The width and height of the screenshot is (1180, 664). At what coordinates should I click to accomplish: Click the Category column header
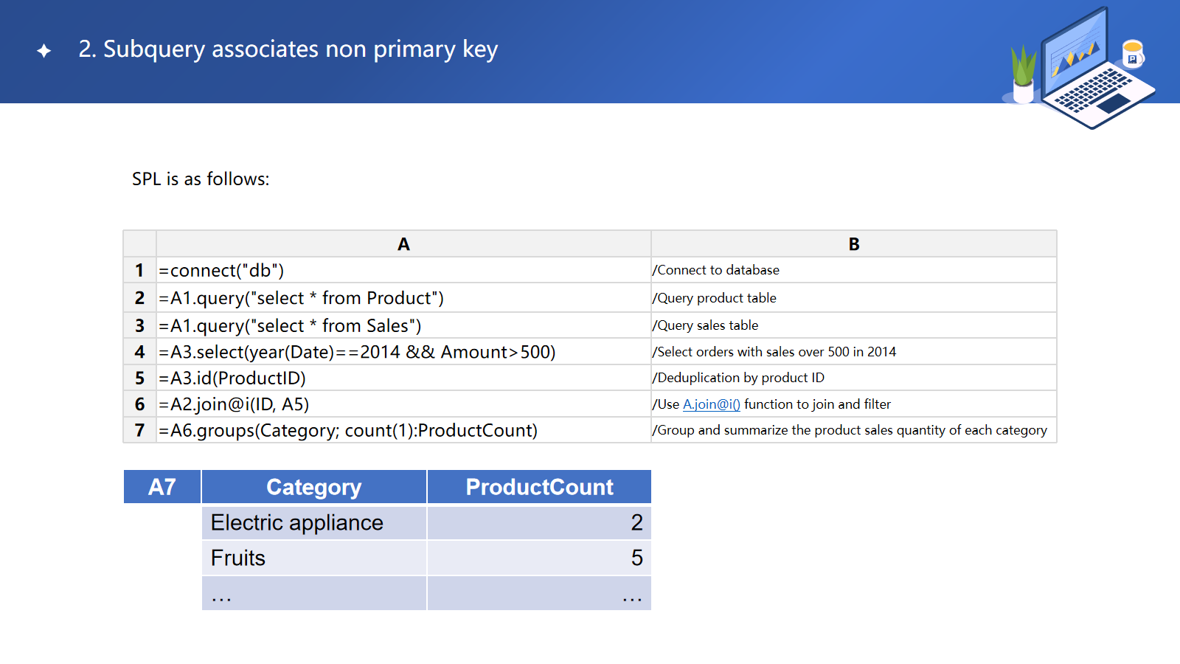(313, 487)
